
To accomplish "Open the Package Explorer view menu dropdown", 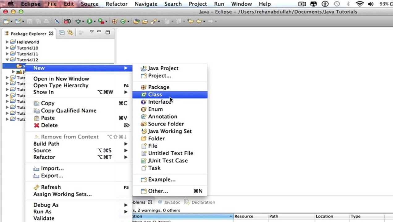I will [91, 32].
